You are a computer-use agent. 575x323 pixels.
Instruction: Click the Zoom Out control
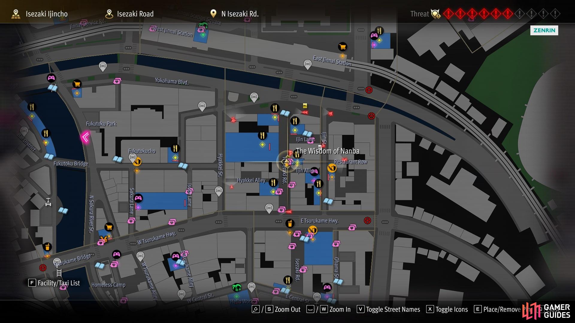pos(276,309)
